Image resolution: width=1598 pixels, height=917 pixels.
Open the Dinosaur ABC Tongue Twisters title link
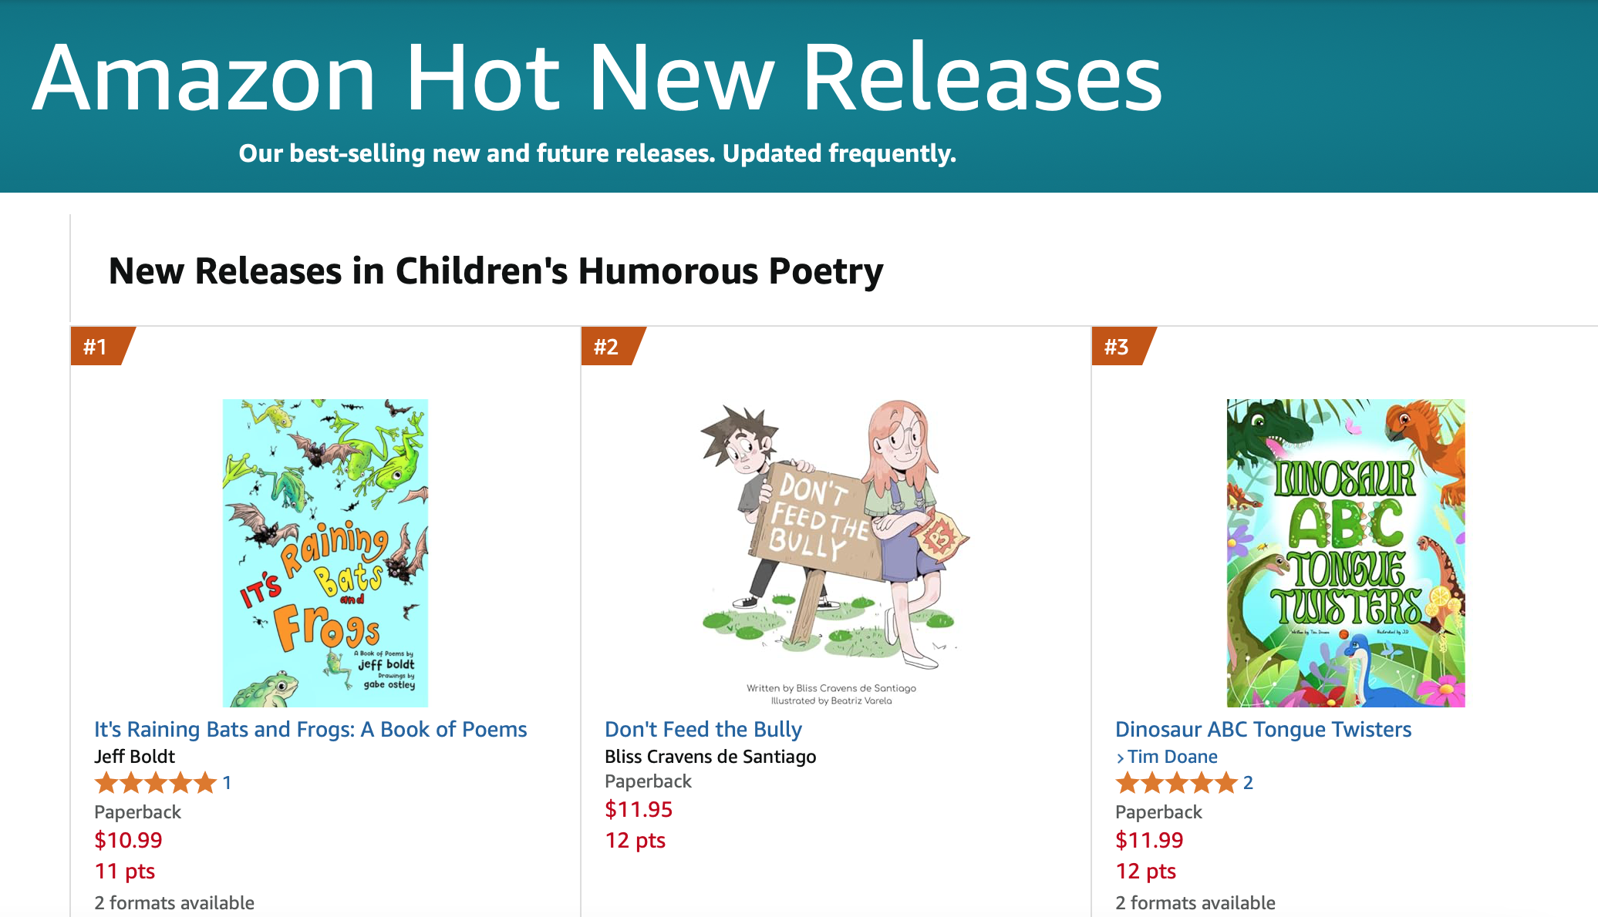pos(1263,729)
